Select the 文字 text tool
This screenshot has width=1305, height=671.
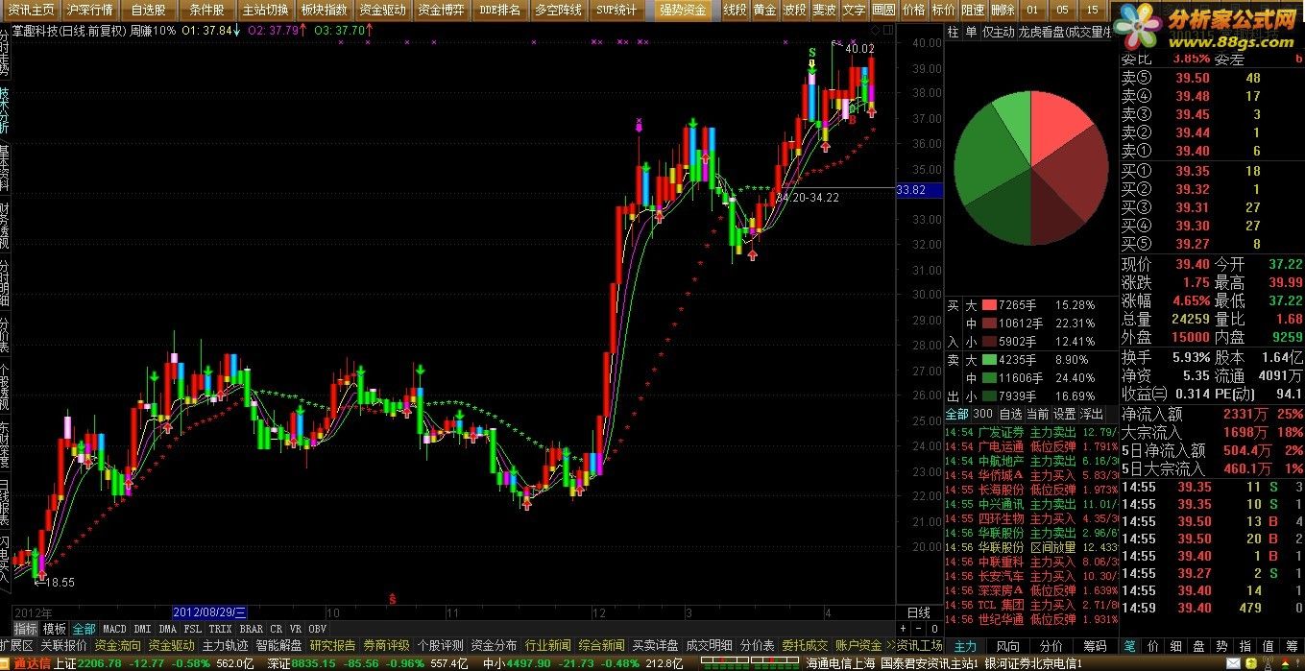click(854, 10)
